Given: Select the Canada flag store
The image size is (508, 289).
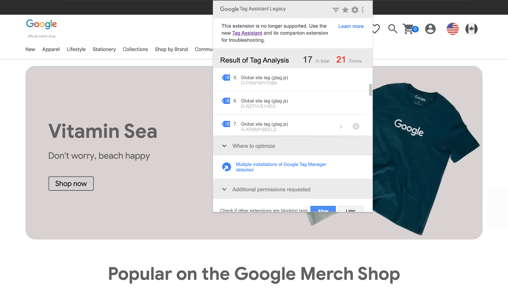Looking at the screenshot, I should [x=471, y=29].
